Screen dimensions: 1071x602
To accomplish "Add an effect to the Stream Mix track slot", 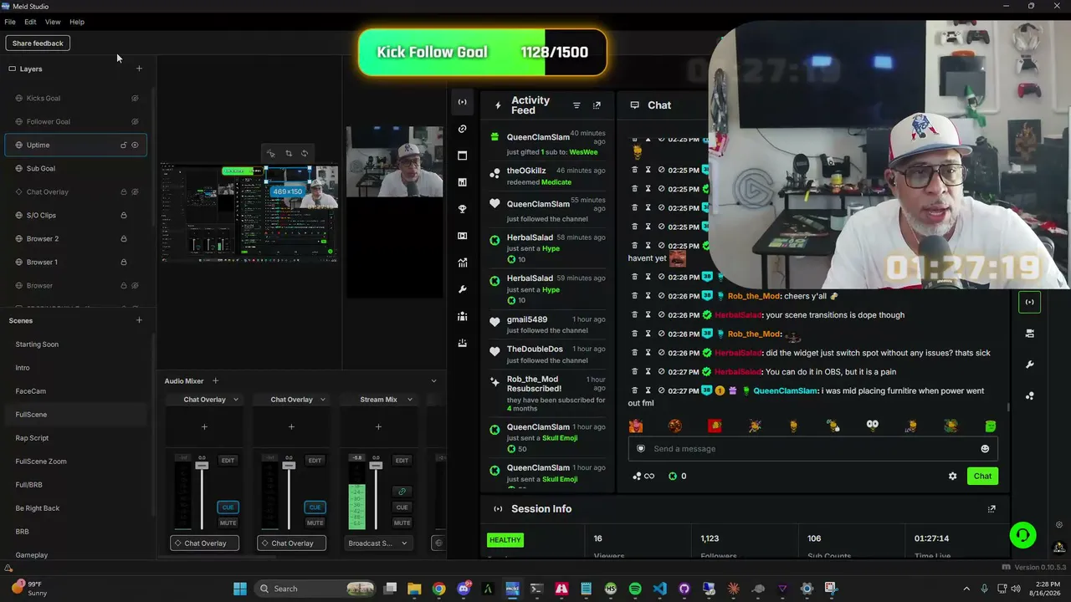I will click(378, 427).
